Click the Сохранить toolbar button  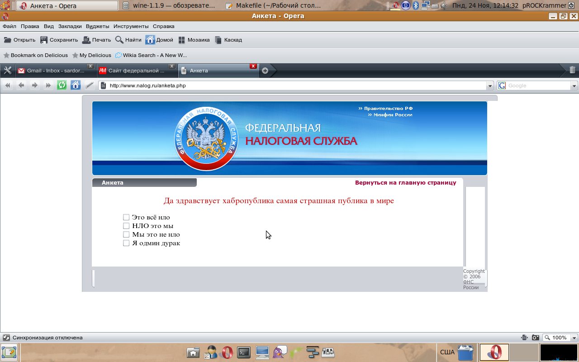[59, 40]
